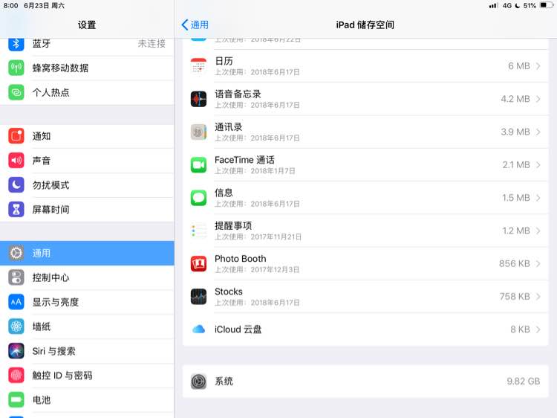The height and width of the screenshot is (418, 557).
Task: Expand the Photo Booth row chevron
Action: pos(538,263)
